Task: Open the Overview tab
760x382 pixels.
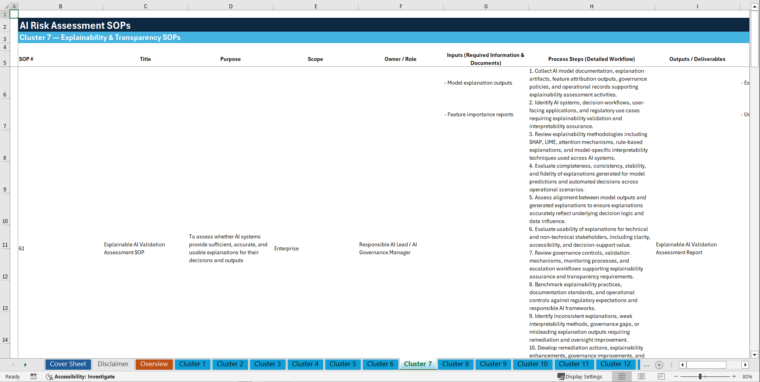Action: pyautogui.click(x=154, y=364)
